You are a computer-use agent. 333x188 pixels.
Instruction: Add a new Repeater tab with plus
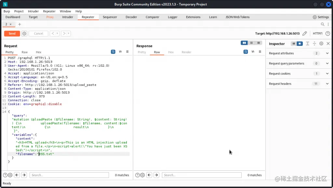pos(20,24)
